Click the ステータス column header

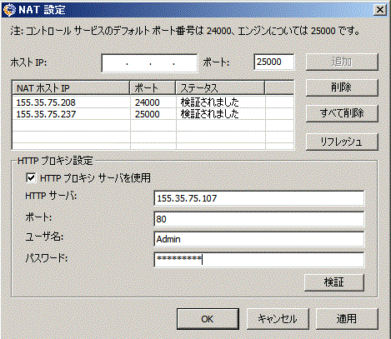[220, 88]
